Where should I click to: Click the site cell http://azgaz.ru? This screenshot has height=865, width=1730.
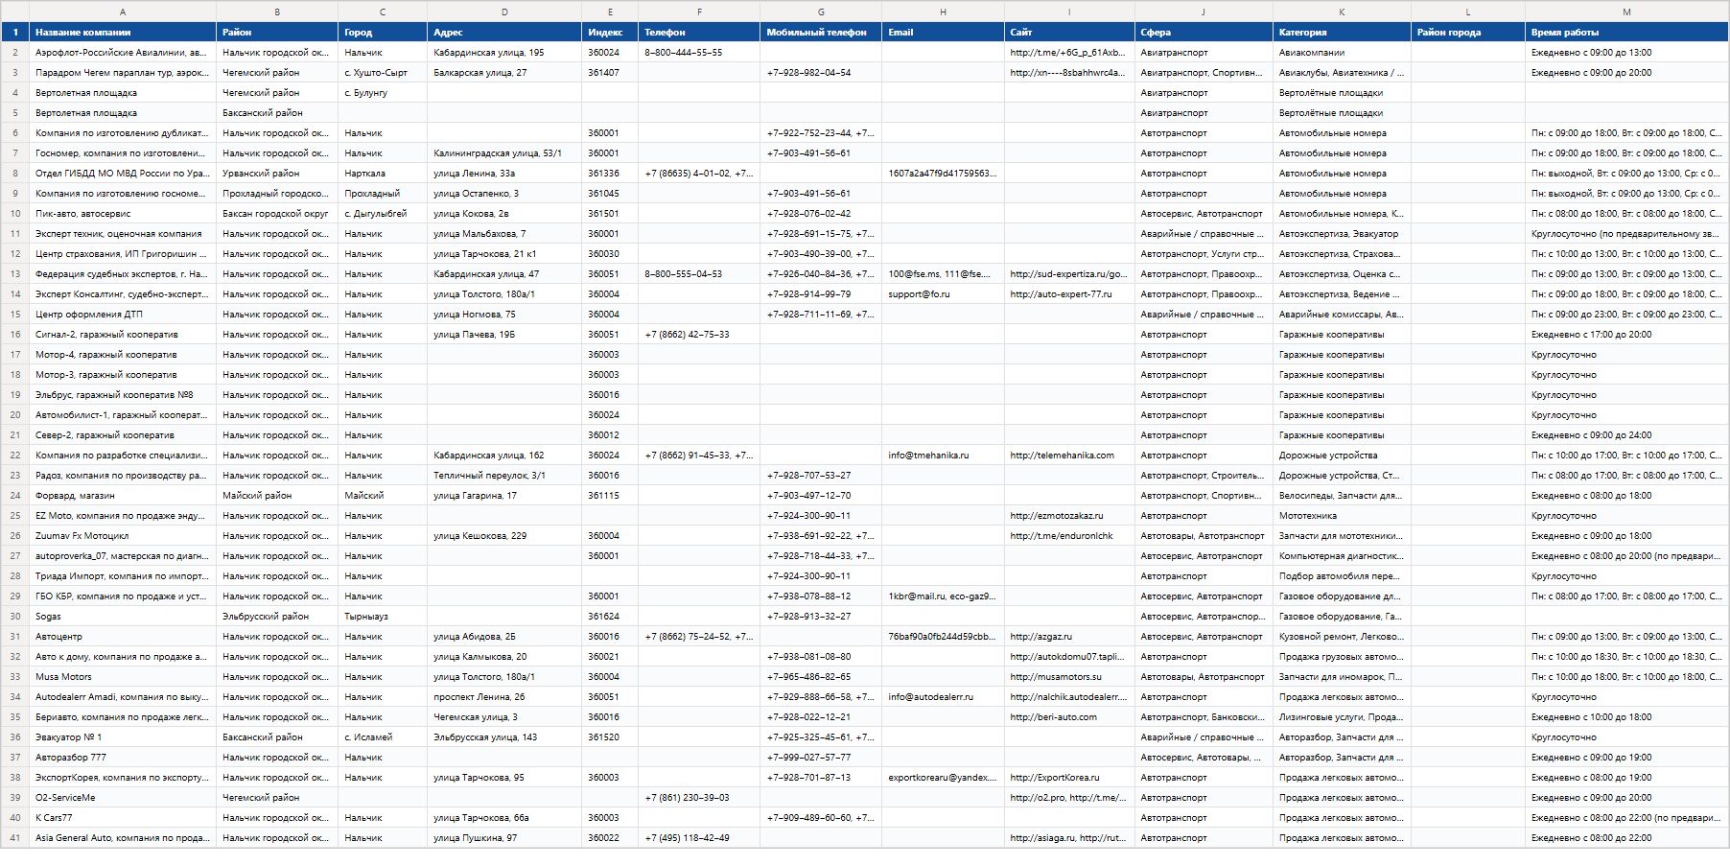(1069, 637)
